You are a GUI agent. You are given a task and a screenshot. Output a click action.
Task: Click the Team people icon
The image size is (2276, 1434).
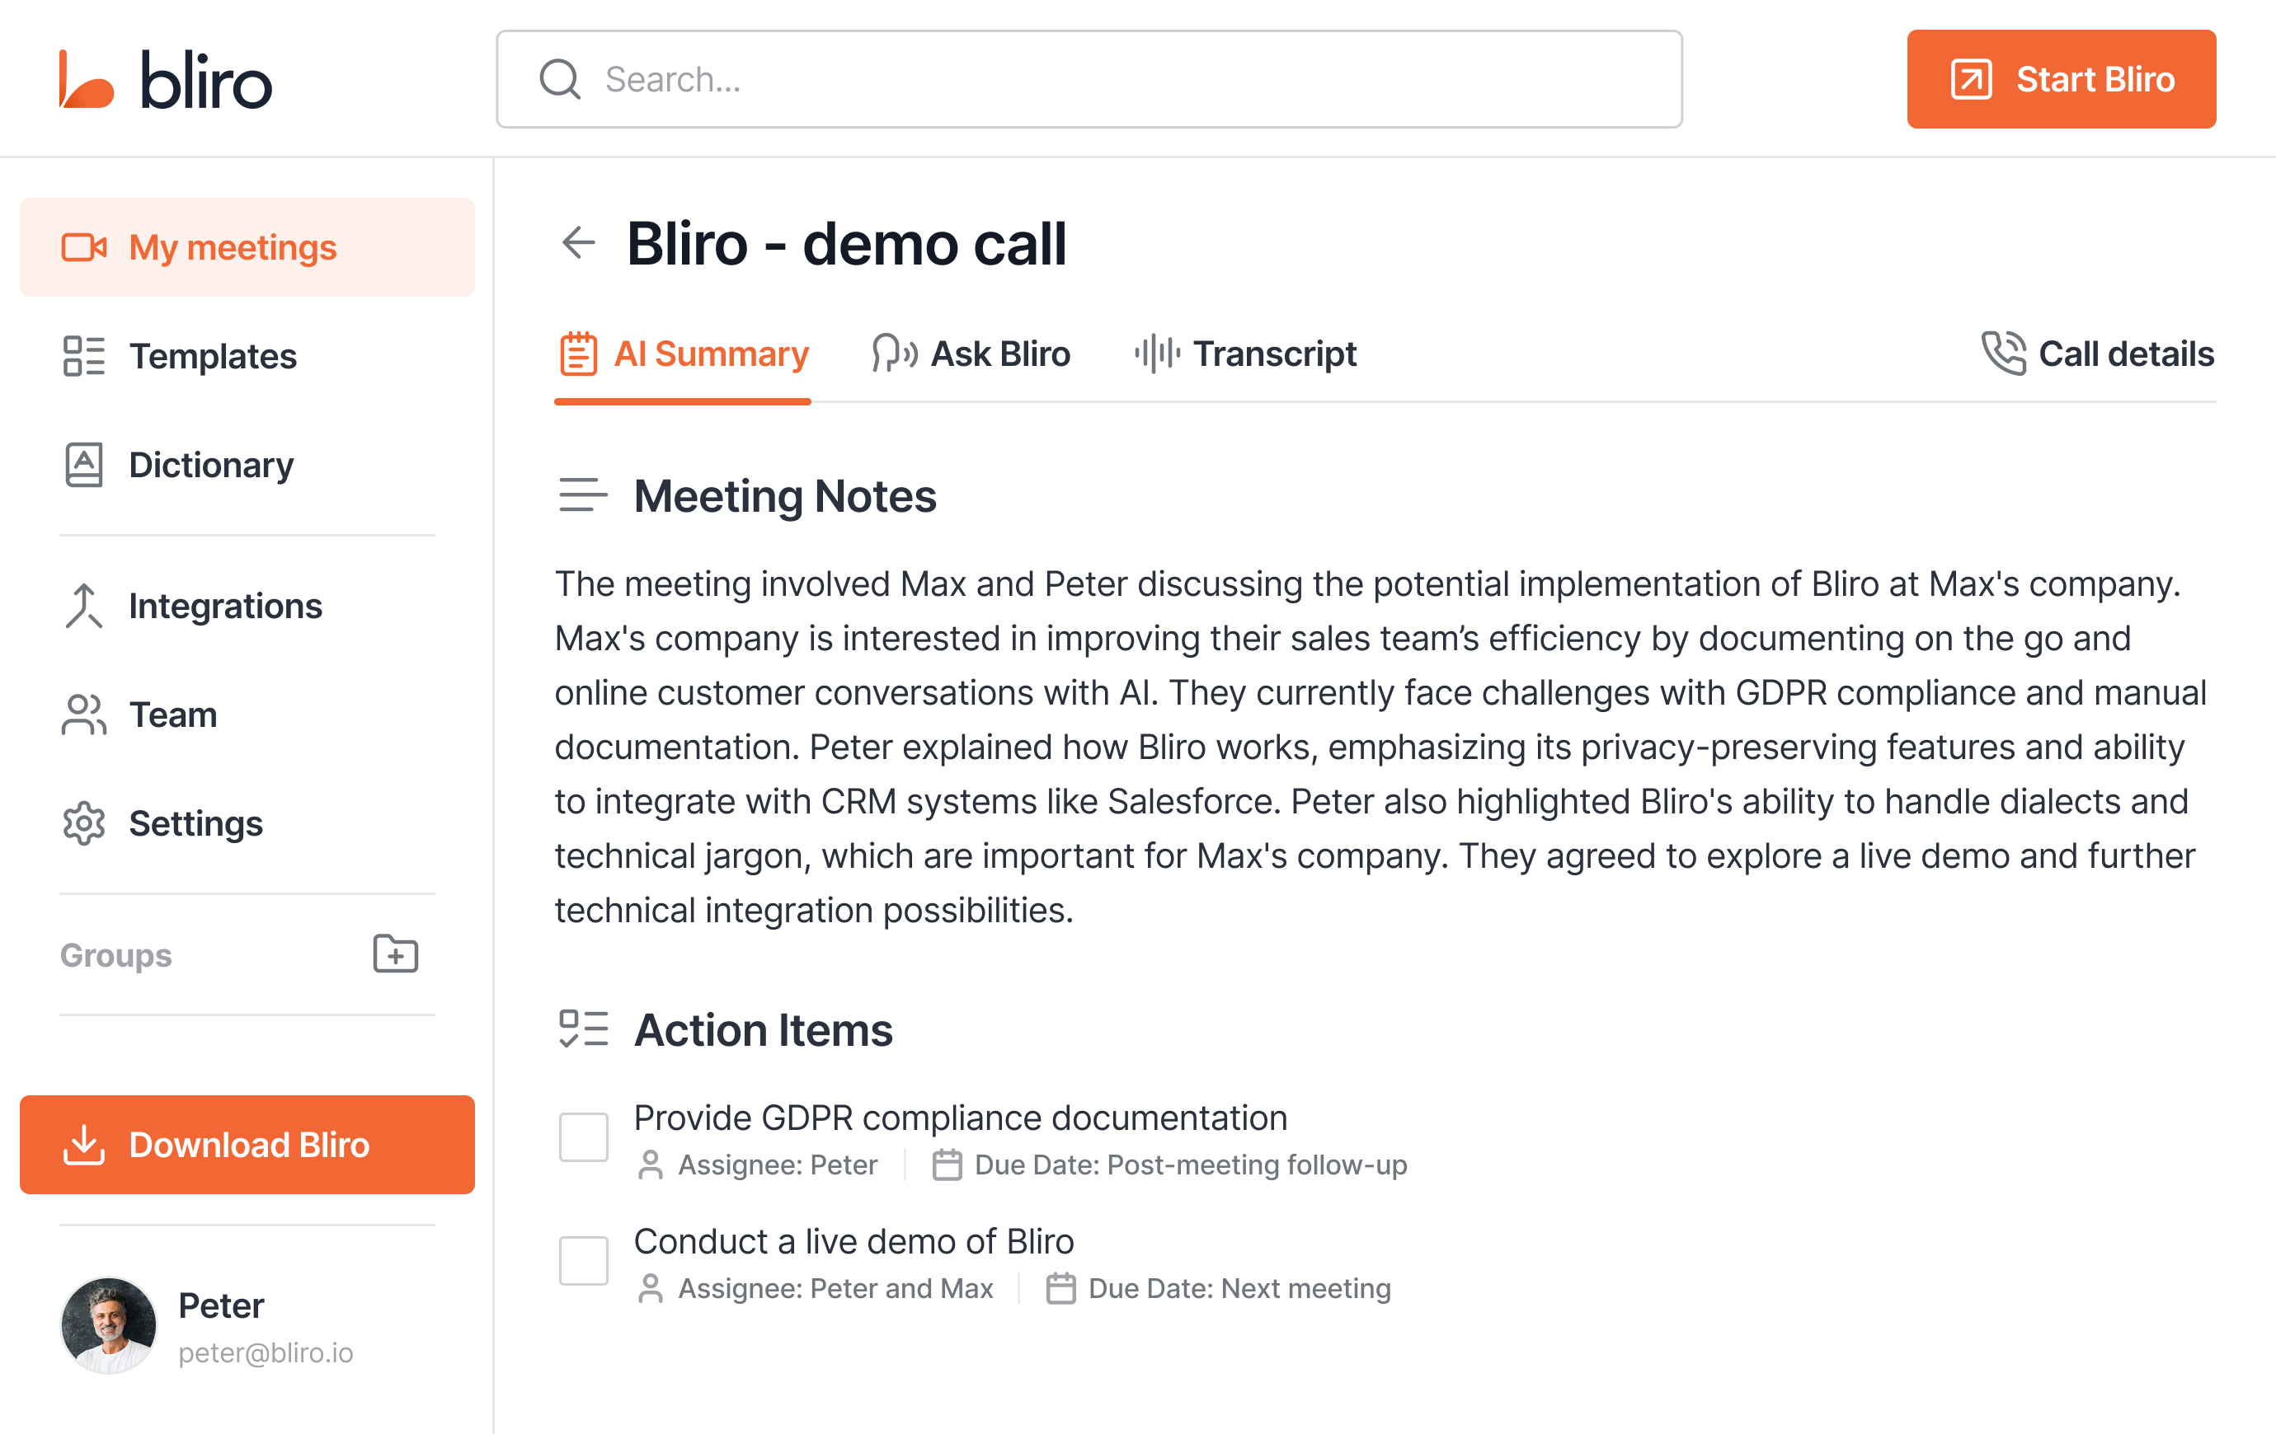click(x=84, y=715)
